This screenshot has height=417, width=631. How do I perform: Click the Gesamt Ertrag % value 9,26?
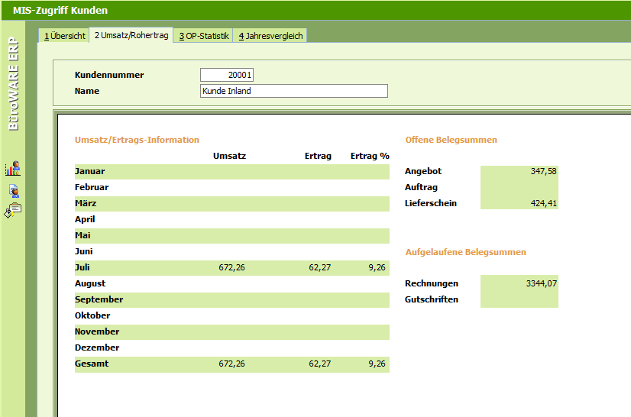(x=377, y=364)
